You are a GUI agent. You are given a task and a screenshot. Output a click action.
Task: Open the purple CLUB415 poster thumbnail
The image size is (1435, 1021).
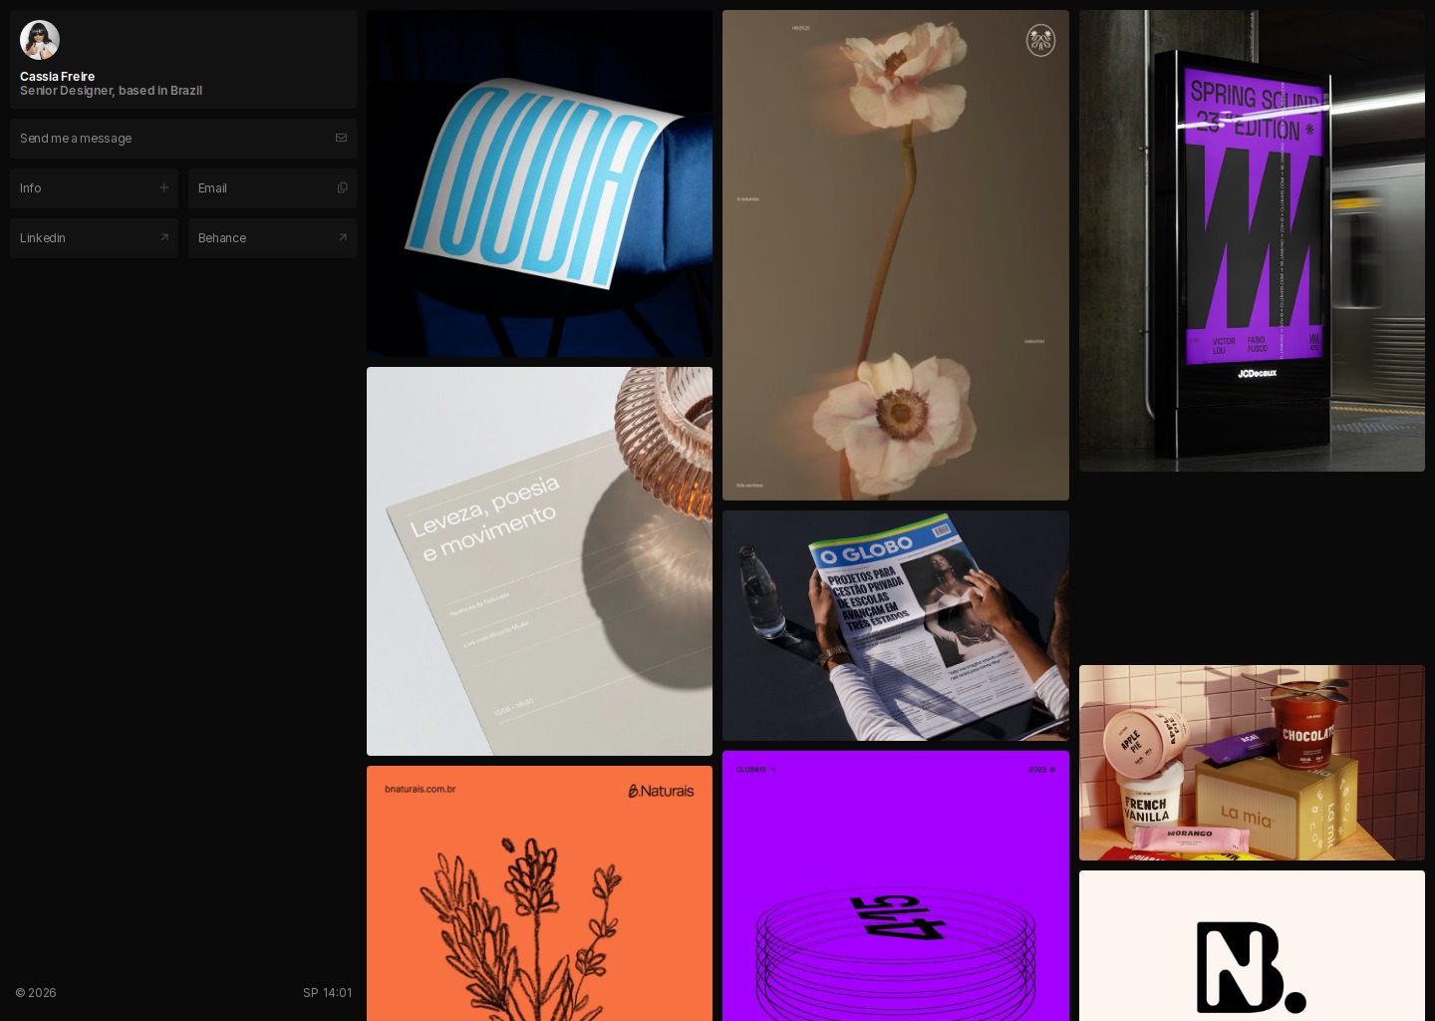coord(896,885)
